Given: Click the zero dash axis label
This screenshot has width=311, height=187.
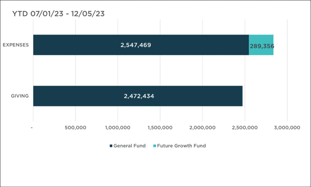Looking at the screenshot, I should [x=32, y=127].
